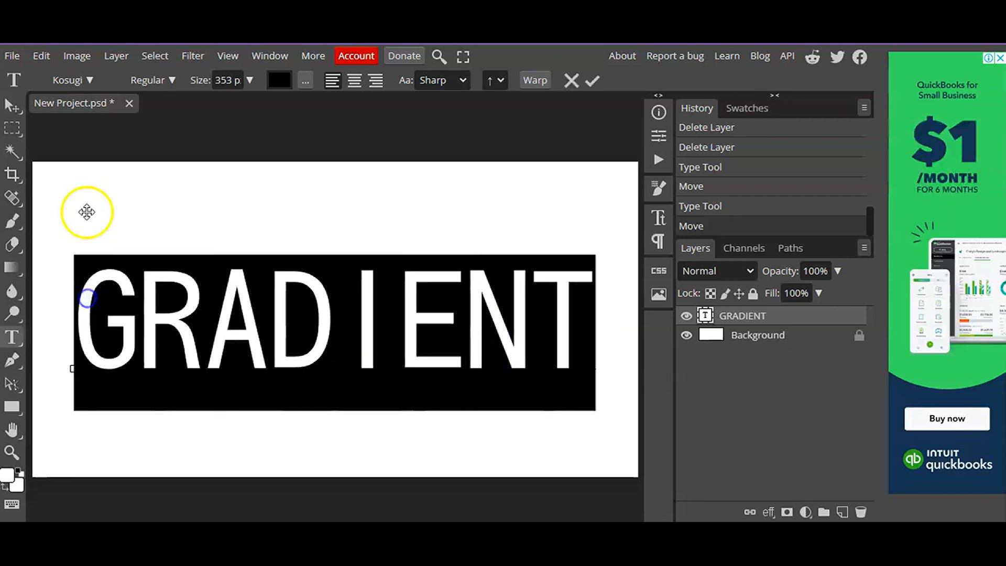Align text center
The height and width of the screenshot is (566, 1006).
pyautogui.click(x=354, y=81)
